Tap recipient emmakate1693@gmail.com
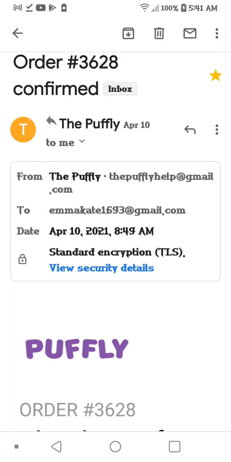The image size is (231, 462). (x=117, y=210)
